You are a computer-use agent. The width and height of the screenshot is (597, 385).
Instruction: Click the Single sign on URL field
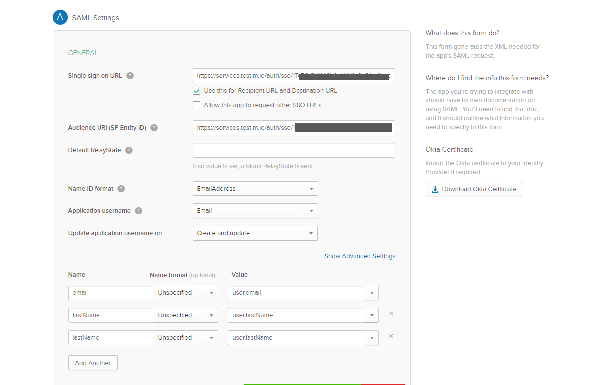click(x=294, y=76)
